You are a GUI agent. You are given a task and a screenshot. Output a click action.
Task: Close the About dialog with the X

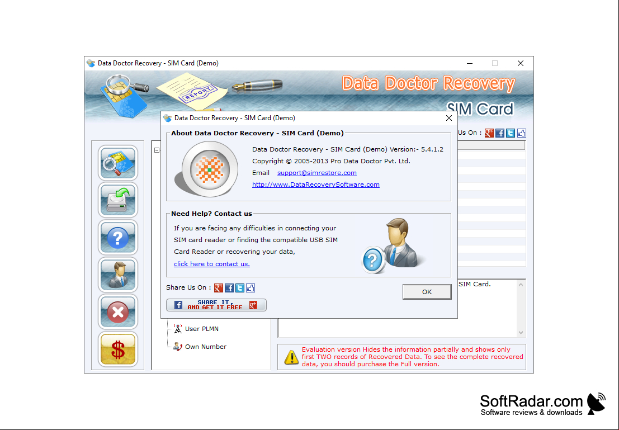(x=449, y=118)
